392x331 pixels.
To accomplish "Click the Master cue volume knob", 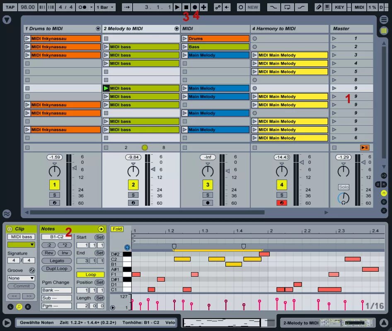I will coord(344,199).
